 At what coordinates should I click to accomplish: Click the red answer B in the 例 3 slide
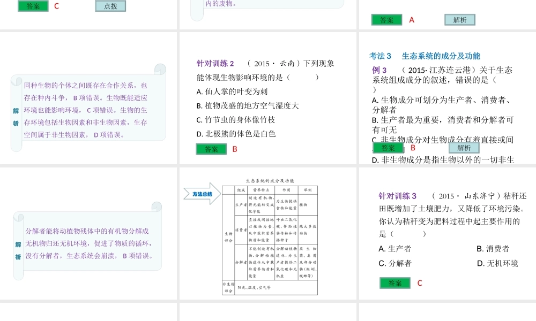(413, 148)
